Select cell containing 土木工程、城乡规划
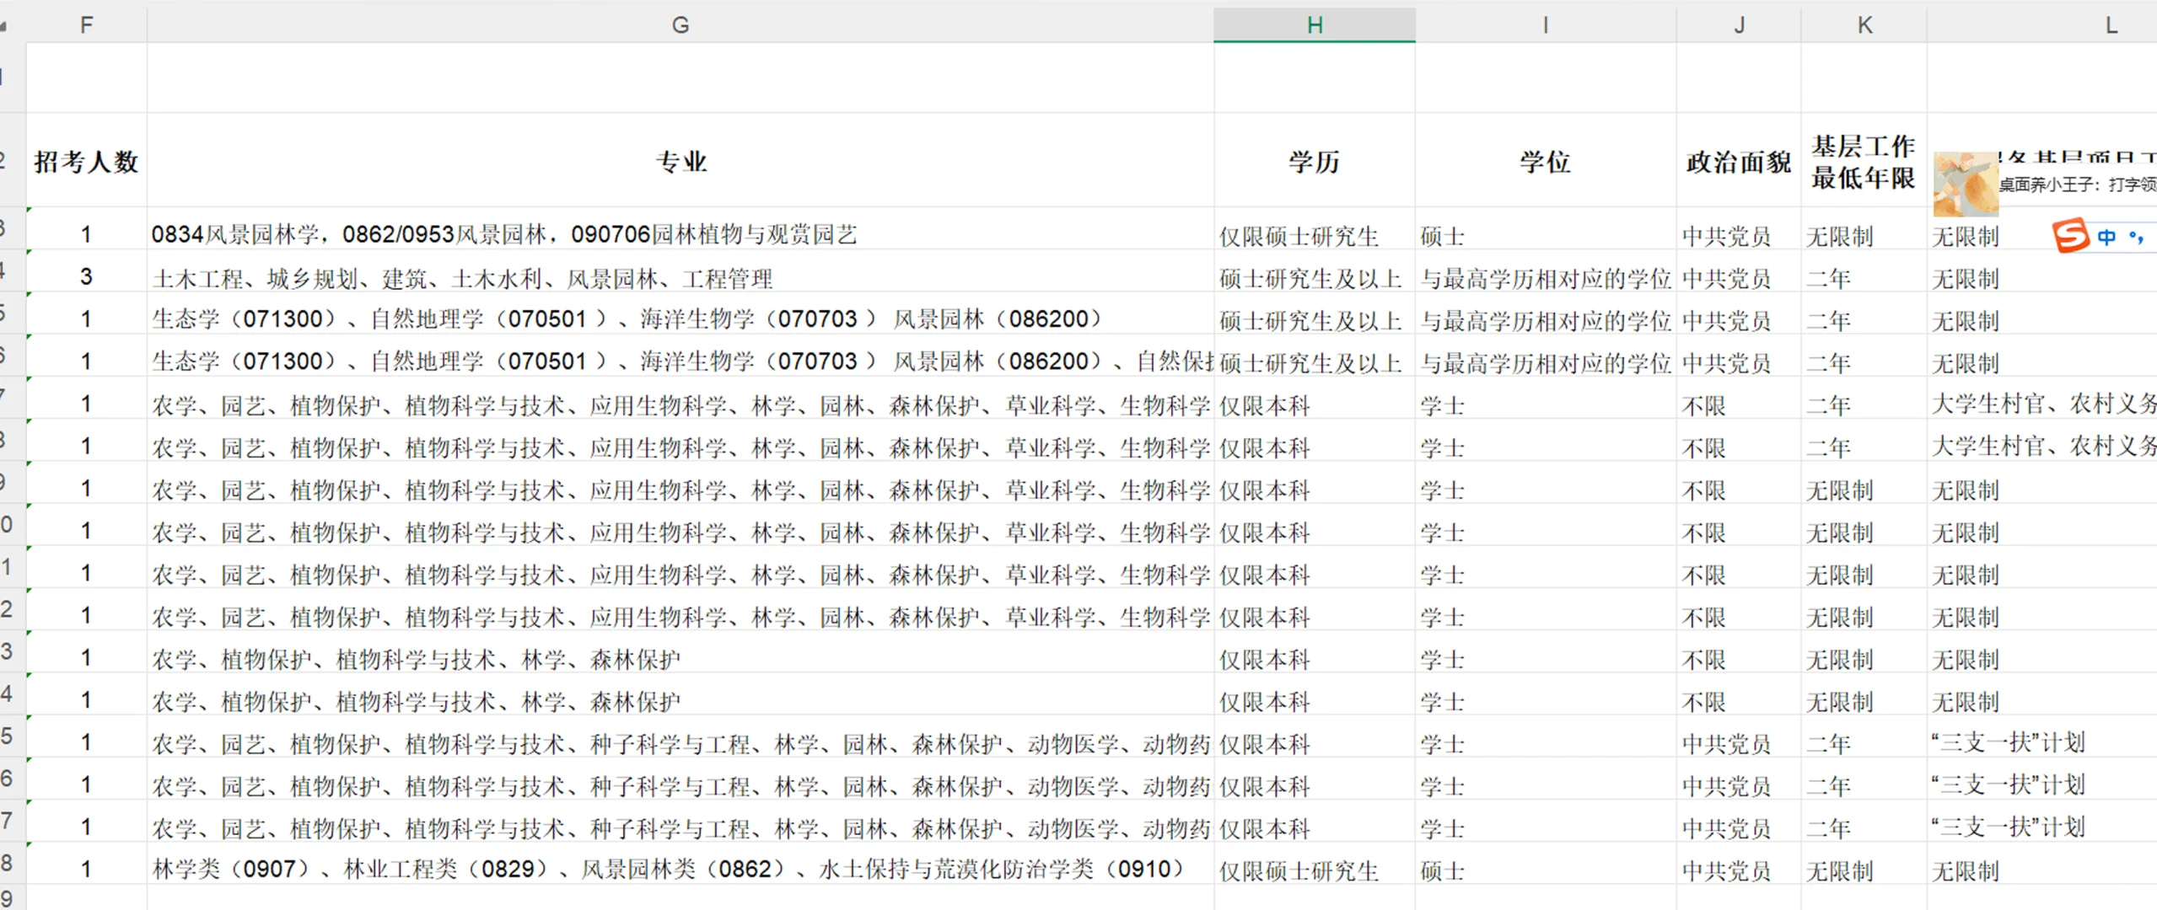The height and width of the screenshot is (910, 2157). 462,278
